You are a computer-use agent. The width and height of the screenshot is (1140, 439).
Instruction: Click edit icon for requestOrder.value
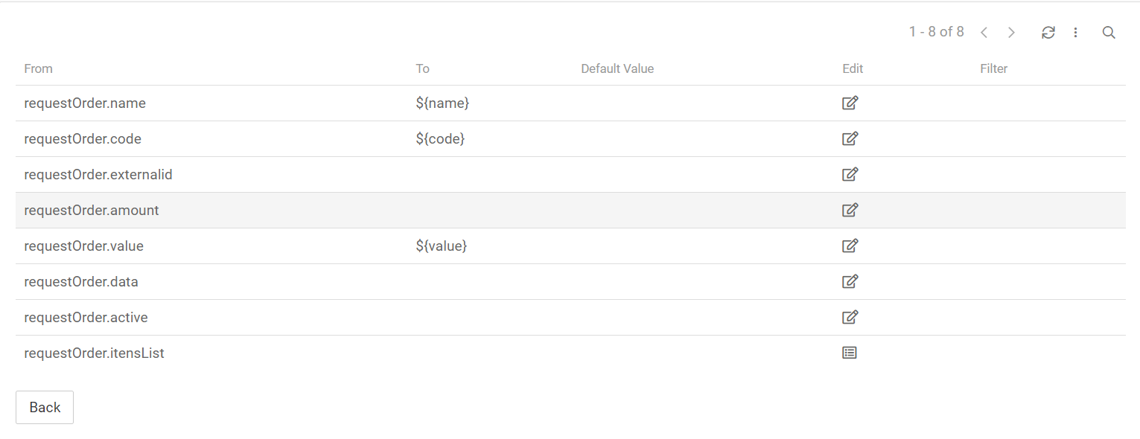pyautogui.click(x=850, y=246)
